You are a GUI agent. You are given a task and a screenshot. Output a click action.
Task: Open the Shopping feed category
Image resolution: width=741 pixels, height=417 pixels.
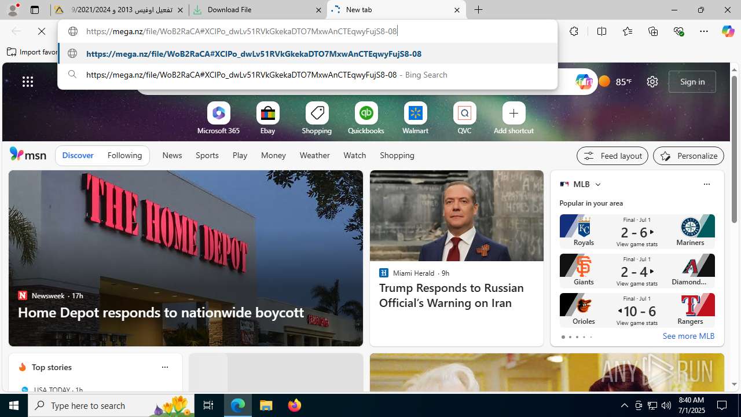(x=397, y=155)
